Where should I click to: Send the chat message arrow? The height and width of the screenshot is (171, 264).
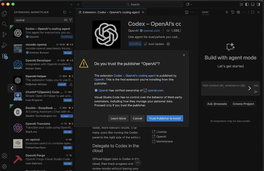(x=256, y=92)
